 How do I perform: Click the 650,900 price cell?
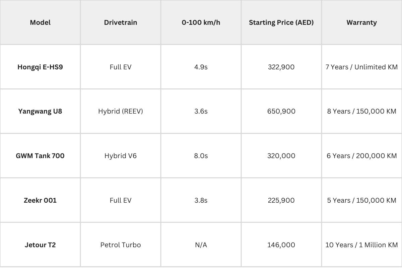(x=281, y=111)
